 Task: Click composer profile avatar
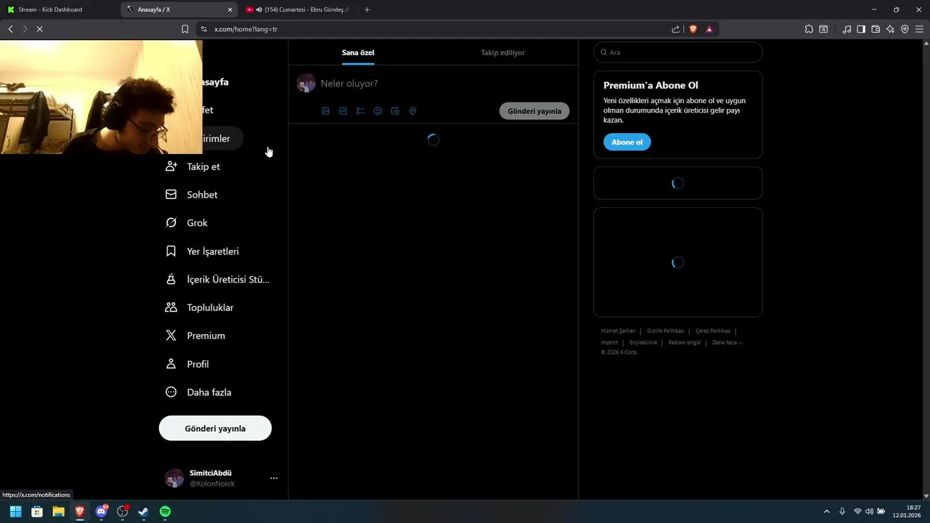306,83
